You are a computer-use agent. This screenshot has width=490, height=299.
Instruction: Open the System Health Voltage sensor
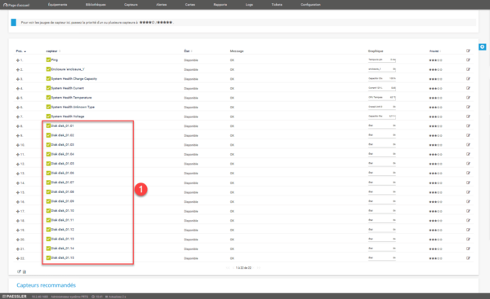click(x=68, y=117)
